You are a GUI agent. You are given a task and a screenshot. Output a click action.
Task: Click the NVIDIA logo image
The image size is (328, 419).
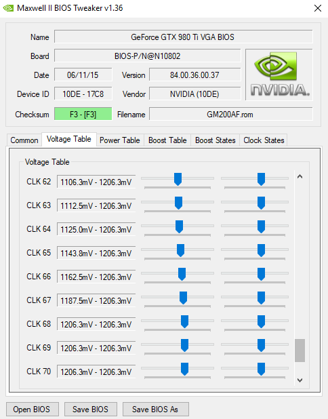[279, 75]
